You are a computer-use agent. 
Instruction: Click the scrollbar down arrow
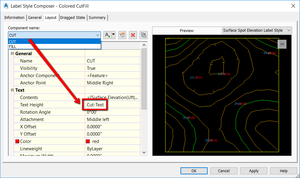pyautogui.click(x=144, y=152)
